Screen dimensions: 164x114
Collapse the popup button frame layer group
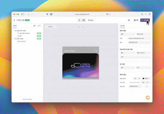(14, 31)
